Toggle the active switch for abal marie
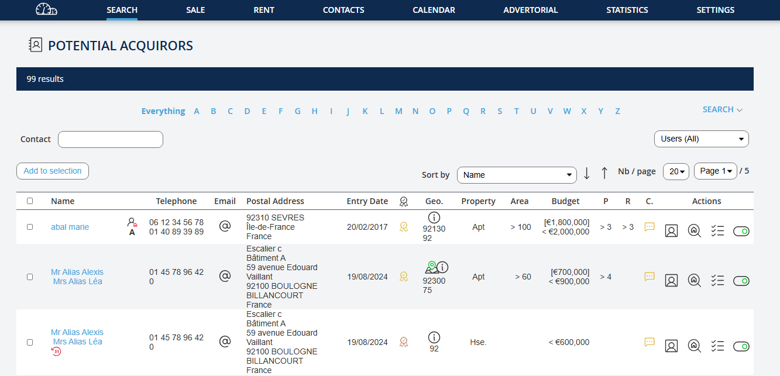780x376 pixels. pyautogui.click(x=741, y=232)
